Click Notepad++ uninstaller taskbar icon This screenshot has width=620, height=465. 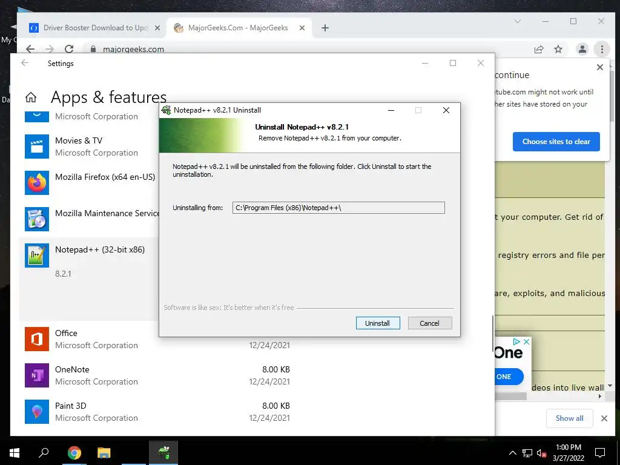coord(163,452)
